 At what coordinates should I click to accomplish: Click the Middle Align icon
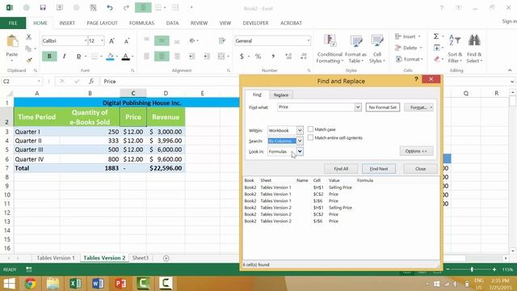point(162,41)
